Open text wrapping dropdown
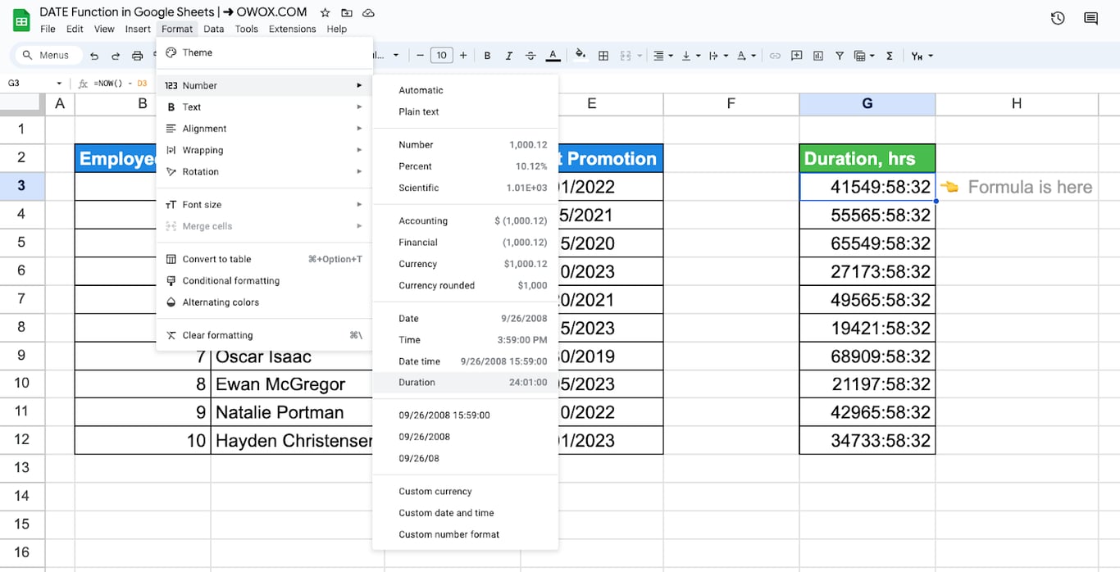 (717, 56)
